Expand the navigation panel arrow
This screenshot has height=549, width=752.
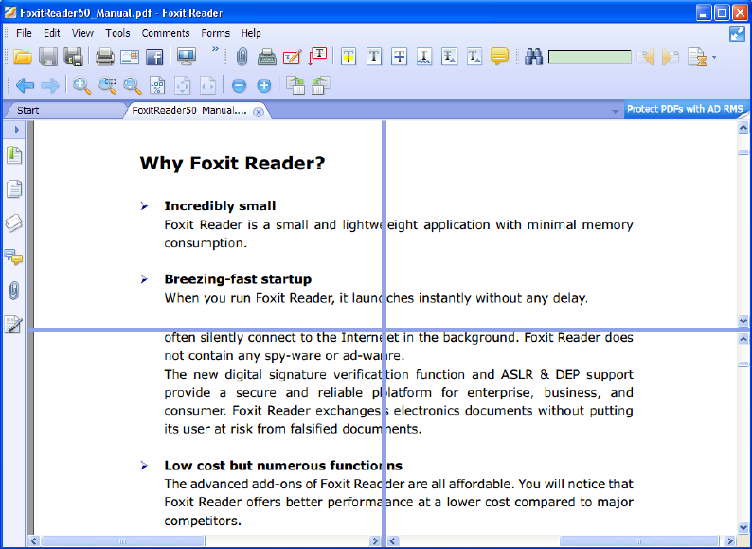click(16, 130)
